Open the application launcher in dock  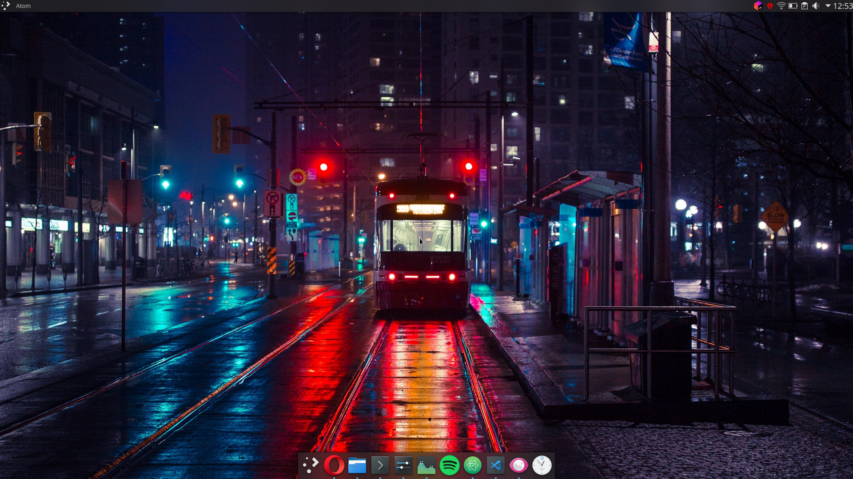311,465
